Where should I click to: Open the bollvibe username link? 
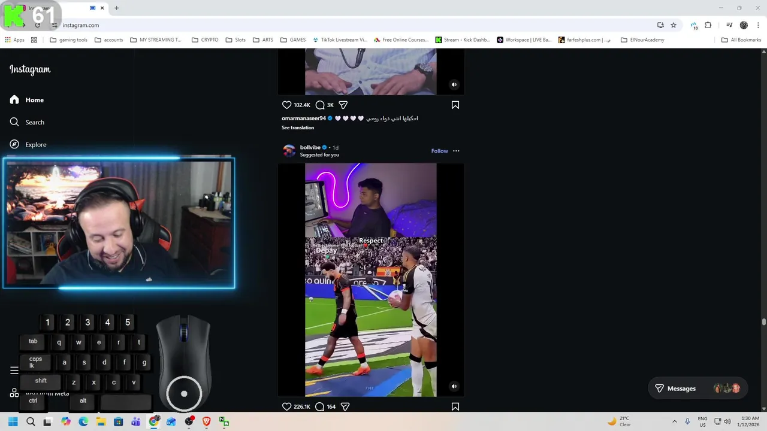[310, 147]
